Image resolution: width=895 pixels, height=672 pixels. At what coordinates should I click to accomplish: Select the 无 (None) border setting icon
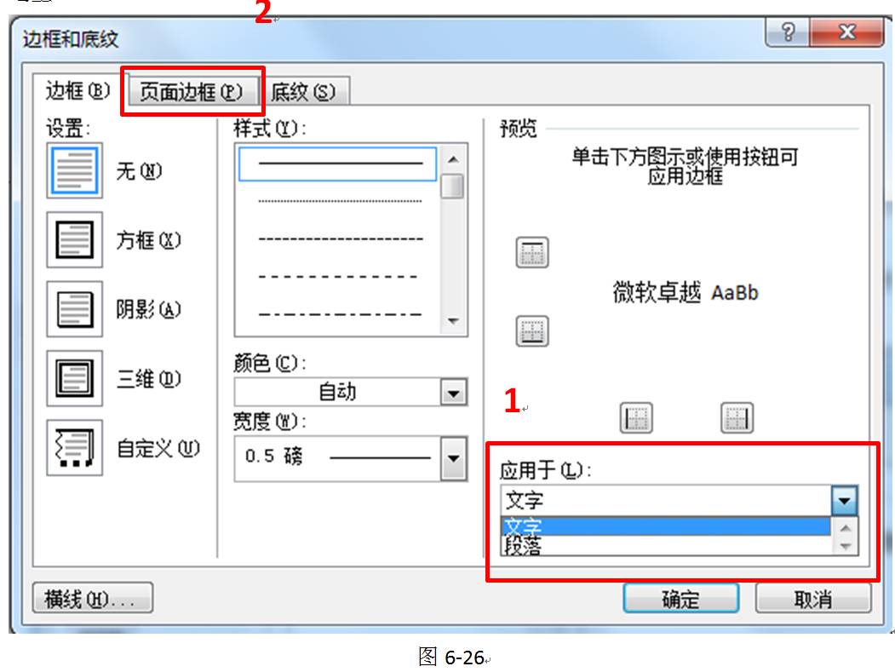(x=75, y=170)
